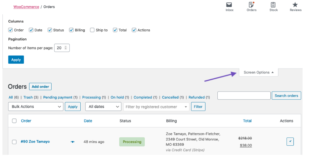Open the Filter by registered customer dropdown
The height and width of the screenshot is (166, 311).
pyautogui.click(x=156, y=107)
